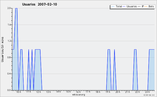Click the 18 h x-axis label
Viewport: 157px width, 97px height.
[98, 92]
